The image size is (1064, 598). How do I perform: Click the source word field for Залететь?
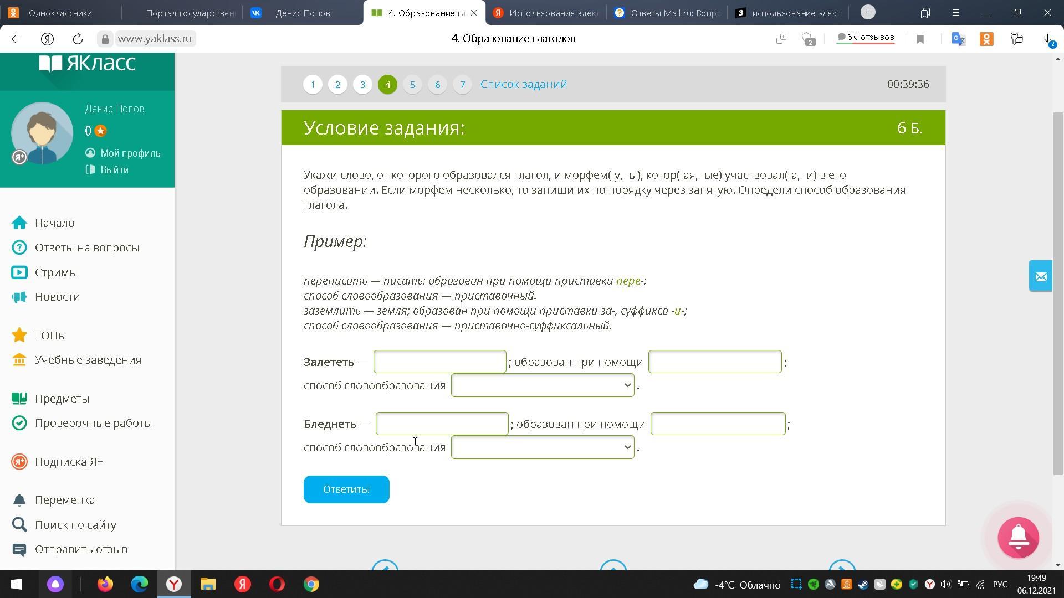(439, 362)
